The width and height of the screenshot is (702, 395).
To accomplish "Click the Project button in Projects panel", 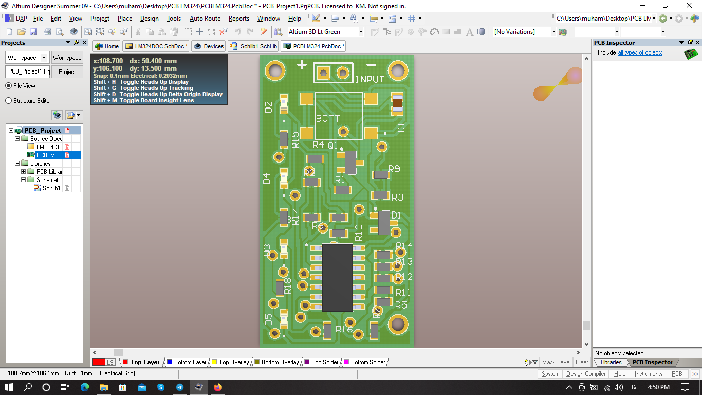I will coord(67,72).
